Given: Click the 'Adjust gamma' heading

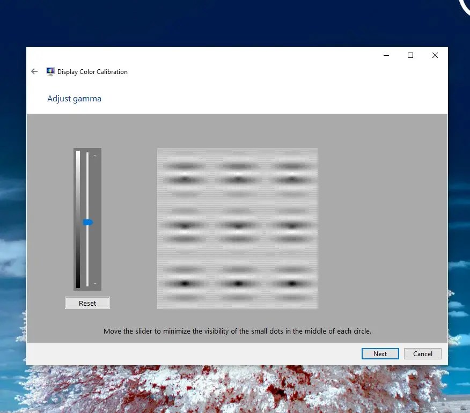Looking at the screenshot, I should (x=75, y=99).
